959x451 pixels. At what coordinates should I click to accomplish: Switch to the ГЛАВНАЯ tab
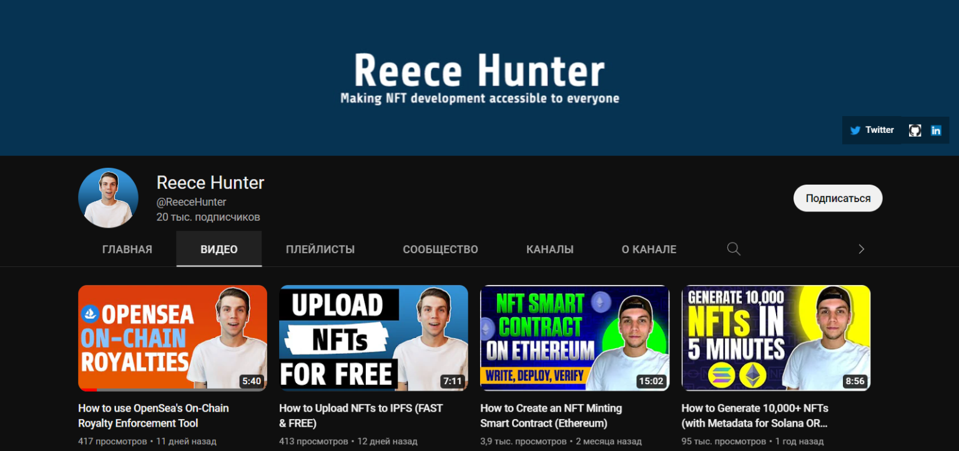tap(127, 250)
